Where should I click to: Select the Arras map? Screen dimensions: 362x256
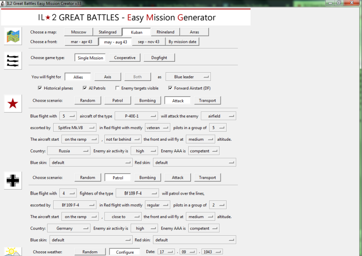pyautogui.click(x=195, y=32)
